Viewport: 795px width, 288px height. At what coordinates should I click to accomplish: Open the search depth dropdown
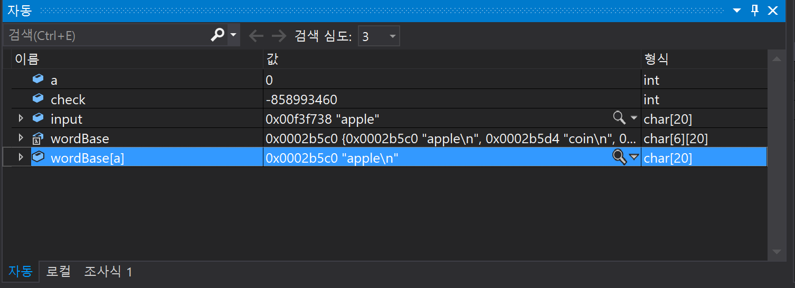coord(378,36)
